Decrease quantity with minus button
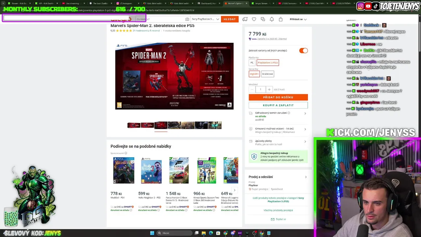421x237 pixels. coord(252,90)
